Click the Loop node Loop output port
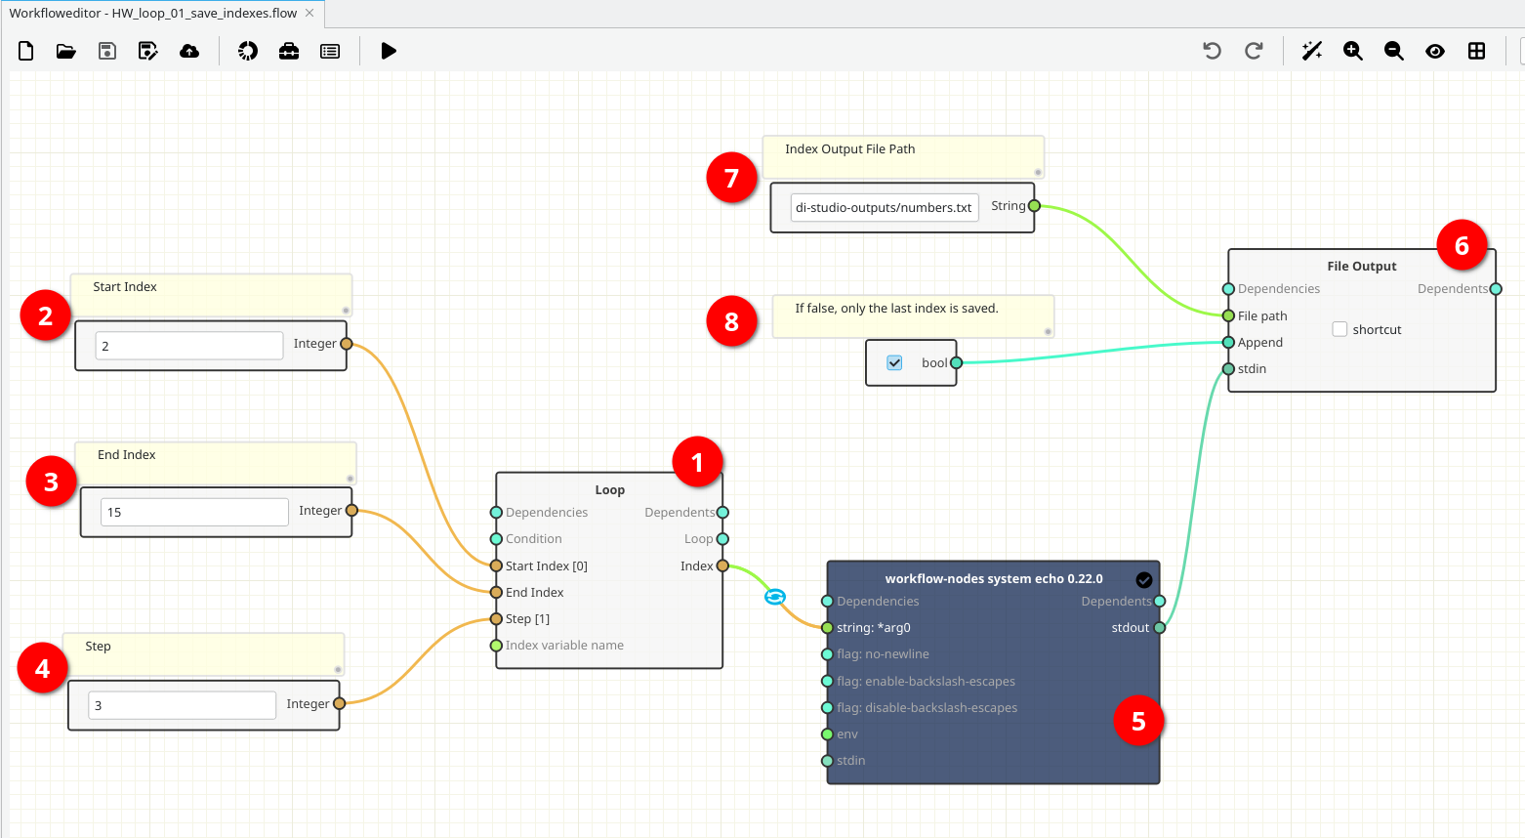 (722, 539)
